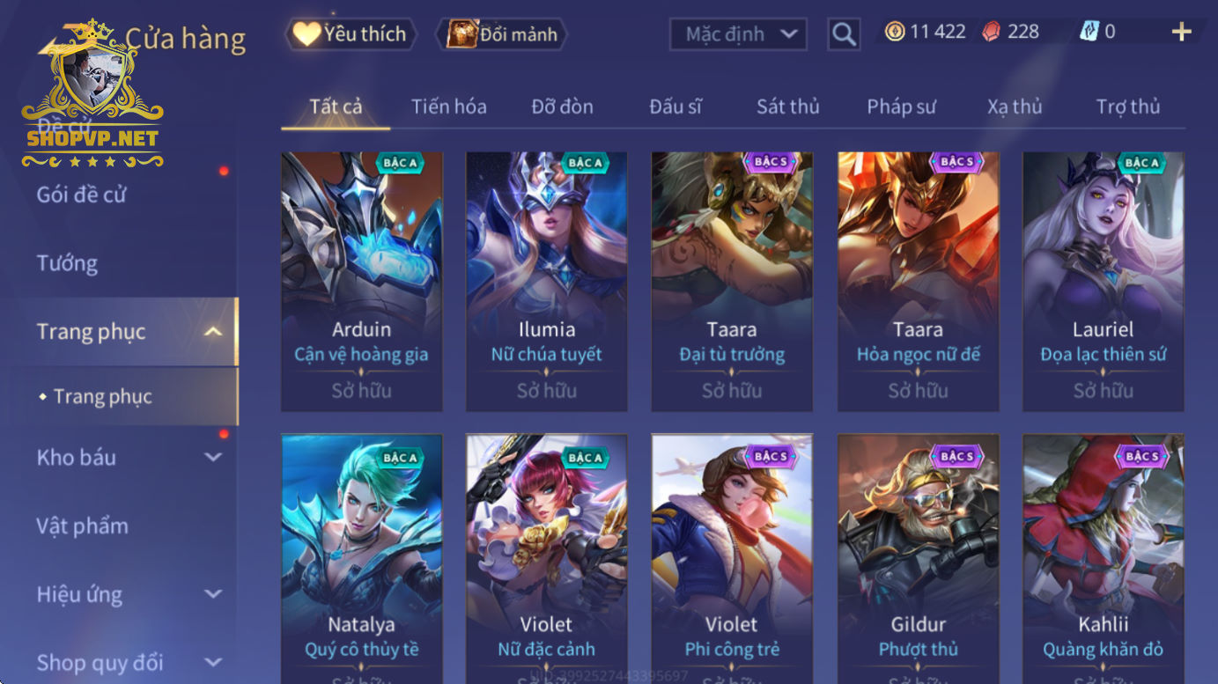Select Arduin Cận vệ hoàng gia skin card
The image size is (1218, 684).
pyautogui.click(x=361, y=282)
